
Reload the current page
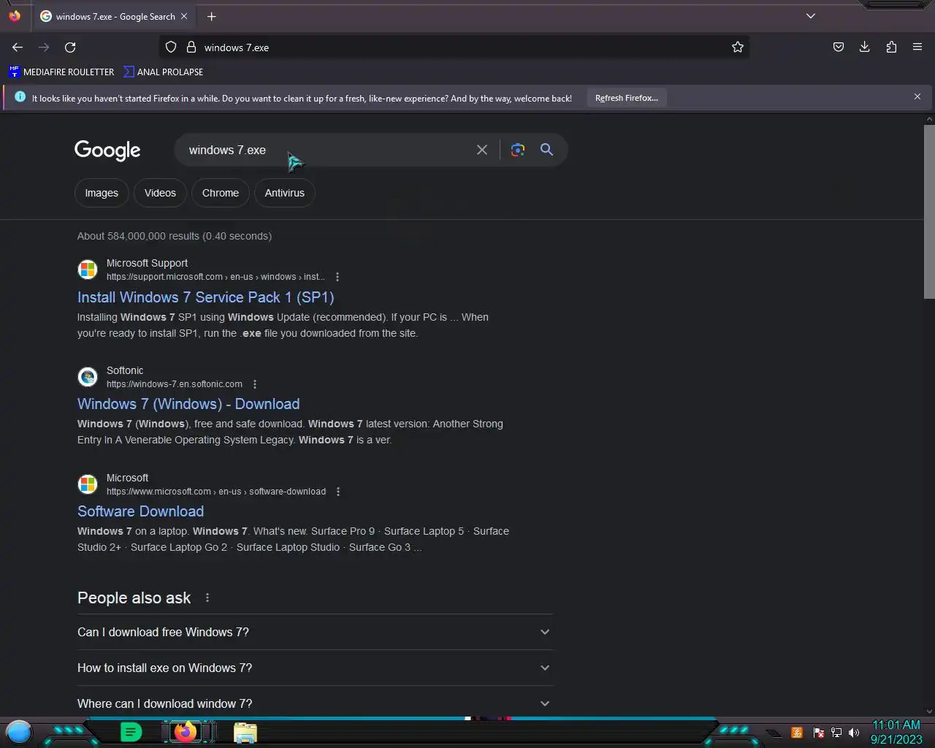pos(70,47)
